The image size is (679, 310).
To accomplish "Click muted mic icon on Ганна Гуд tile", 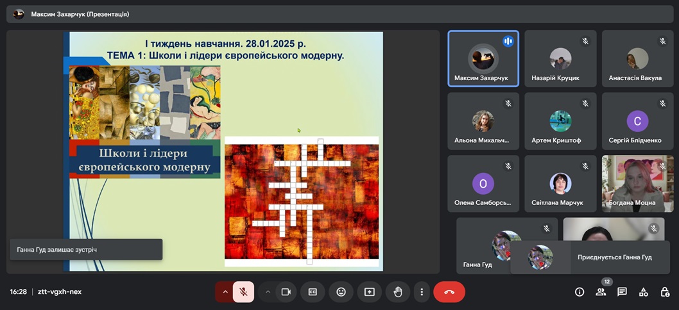I will coord(547,228).
